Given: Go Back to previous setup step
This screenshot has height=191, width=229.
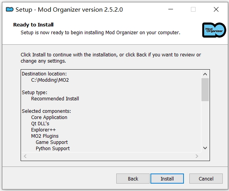Looking at the screenshot, I should pyautogui.click(x=133, y=179).
